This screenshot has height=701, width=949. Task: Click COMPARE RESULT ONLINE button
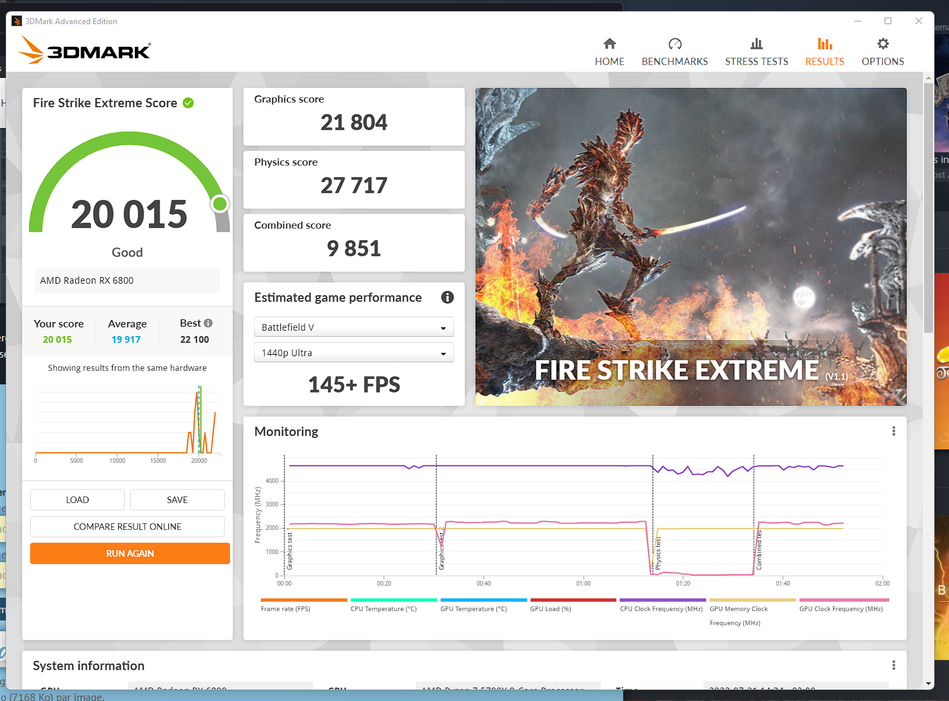127,527
